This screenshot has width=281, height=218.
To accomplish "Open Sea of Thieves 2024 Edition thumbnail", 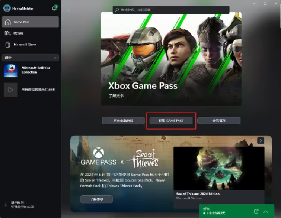I will point(219,168).
